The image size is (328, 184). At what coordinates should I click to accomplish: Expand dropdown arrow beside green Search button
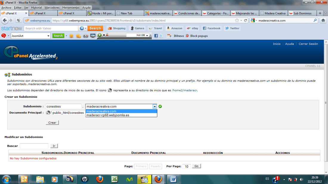pos(66,36)
